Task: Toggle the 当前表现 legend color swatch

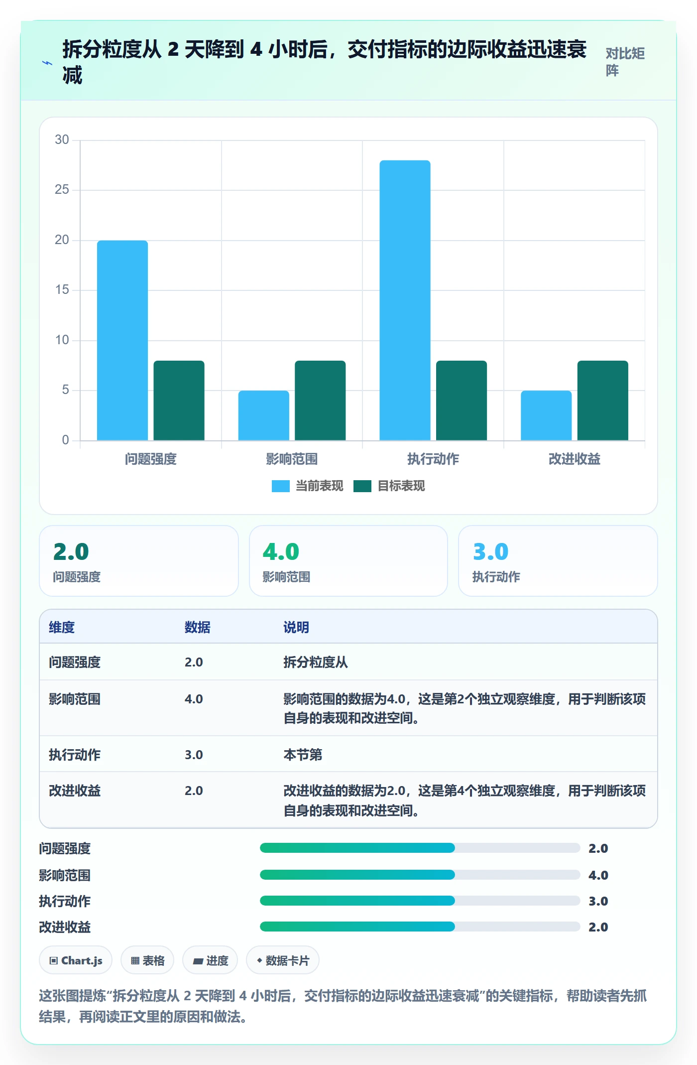Action: coord(280,486)
